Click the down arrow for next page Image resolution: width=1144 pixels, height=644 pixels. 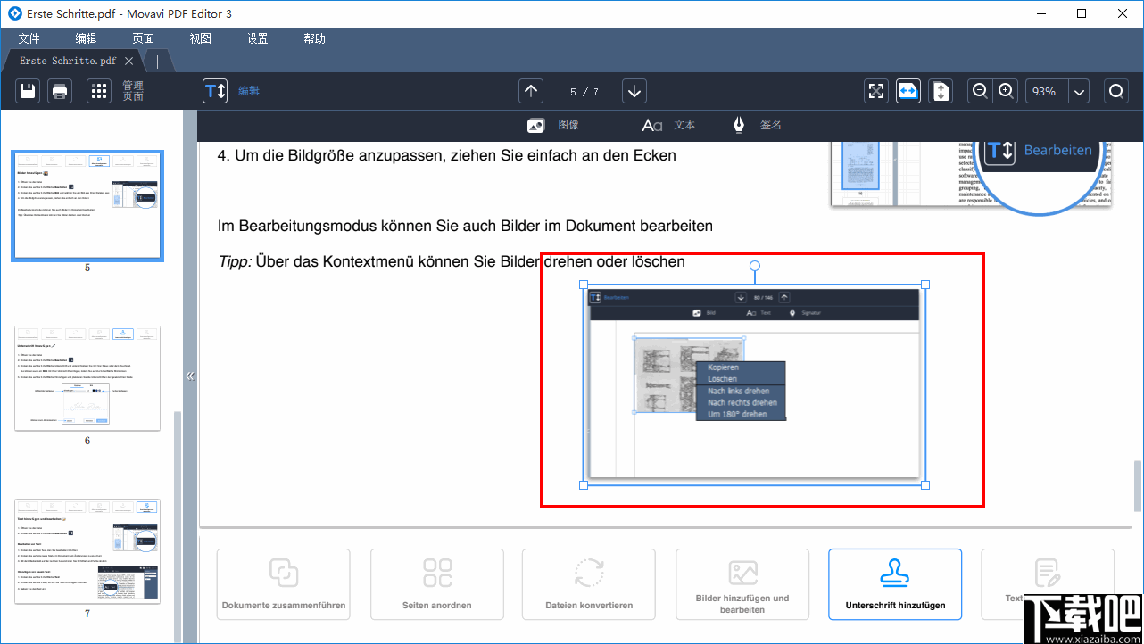(634, 90)
